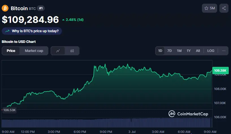Click the 3:00 PM x-axis label
This screenshot has height=134, width=231.
[54, 132]
